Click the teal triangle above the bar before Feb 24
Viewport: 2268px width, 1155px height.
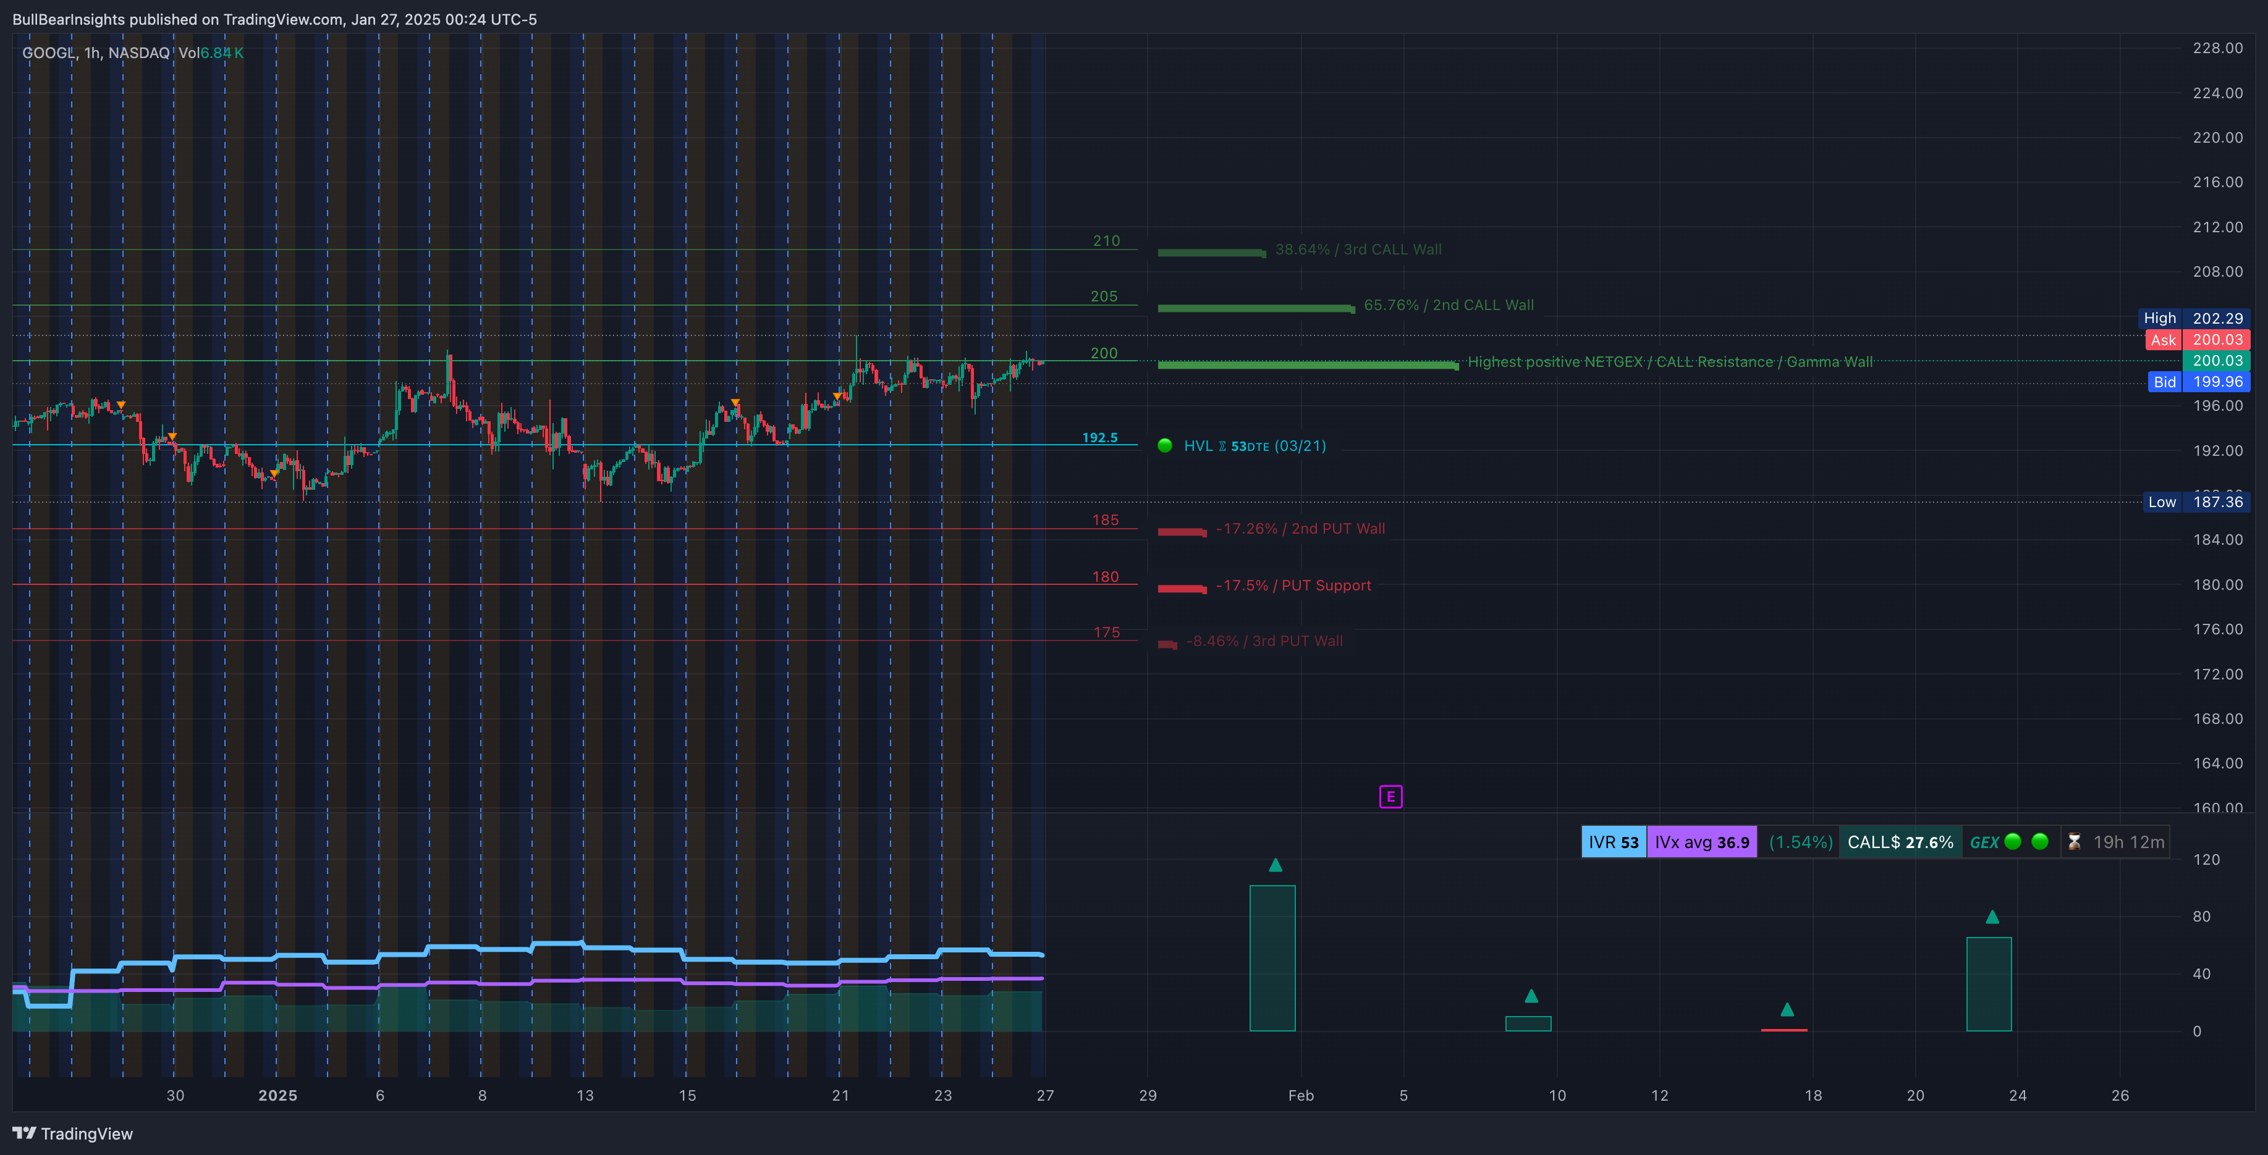[x=1992, y=917]
